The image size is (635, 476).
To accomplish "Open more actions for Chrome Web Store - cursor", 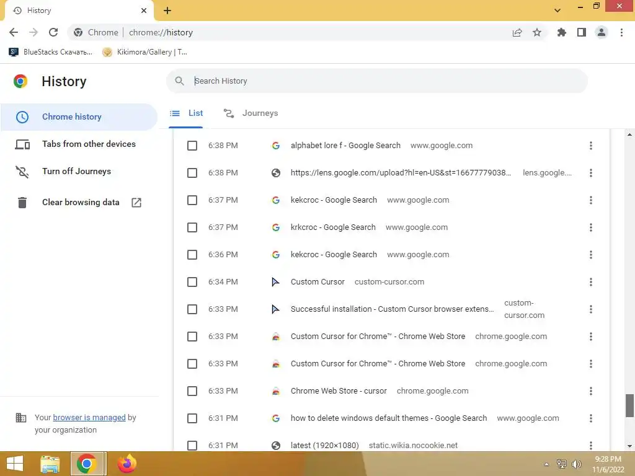I will (x=591, y=391).
